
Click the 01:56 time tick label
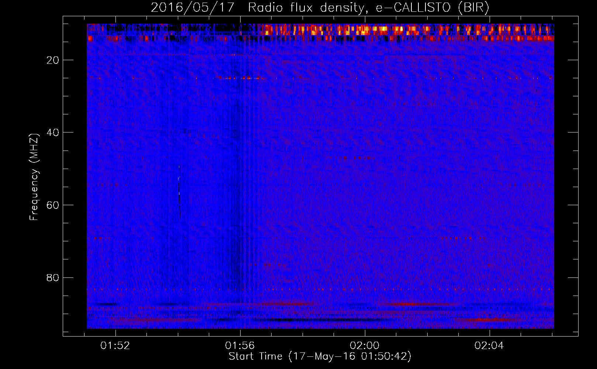click(x=240, y=345)
